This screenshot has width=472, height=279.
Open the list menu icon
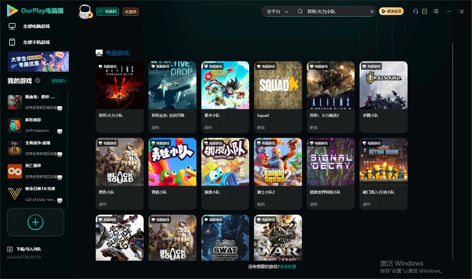click(436, 11)
